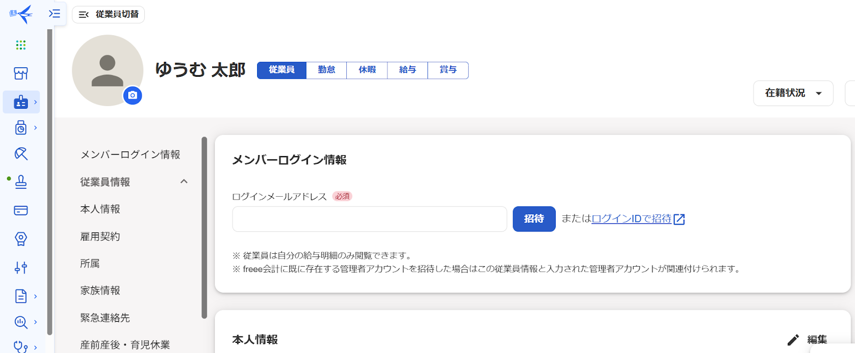Switch to the 勤怠 tab
This screenshot has width=855, height=353.
pyautogui.click(x=327, y=70)
